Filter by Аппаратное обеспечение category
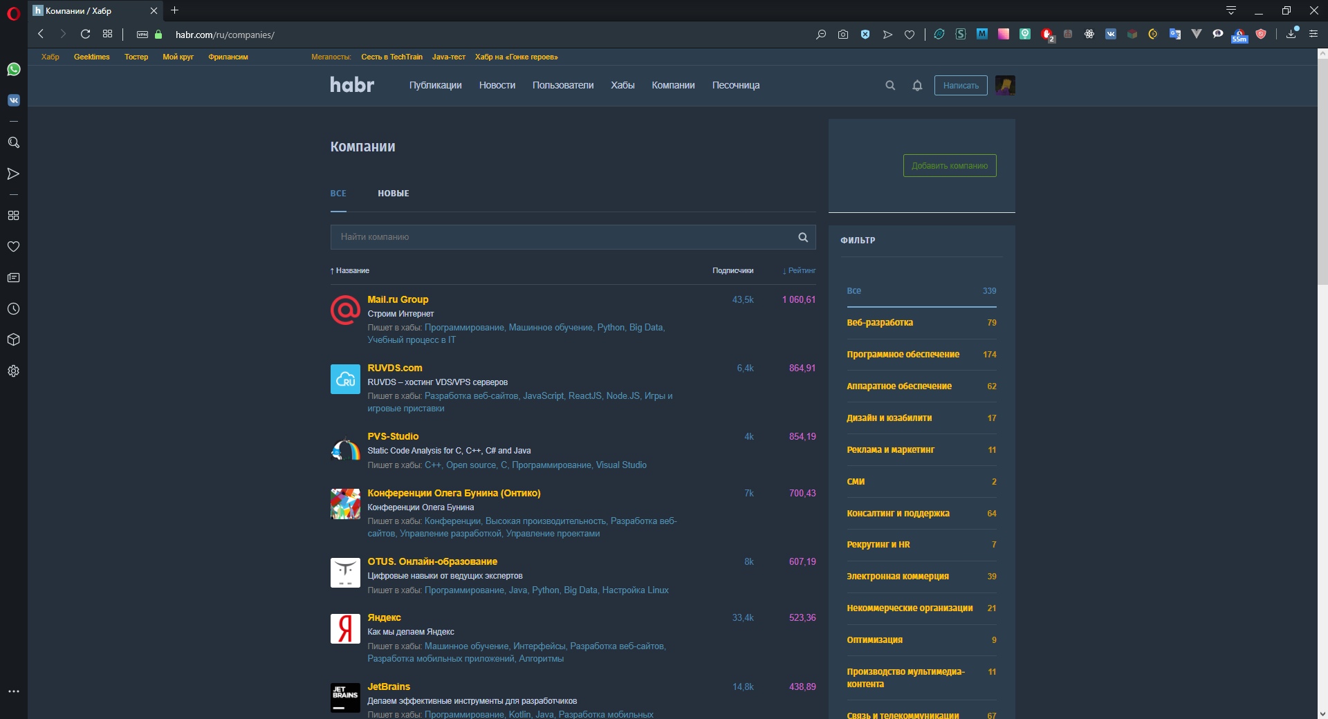Screen dimensions: 1328x719 pyautogui.click(x=921, y=386)
